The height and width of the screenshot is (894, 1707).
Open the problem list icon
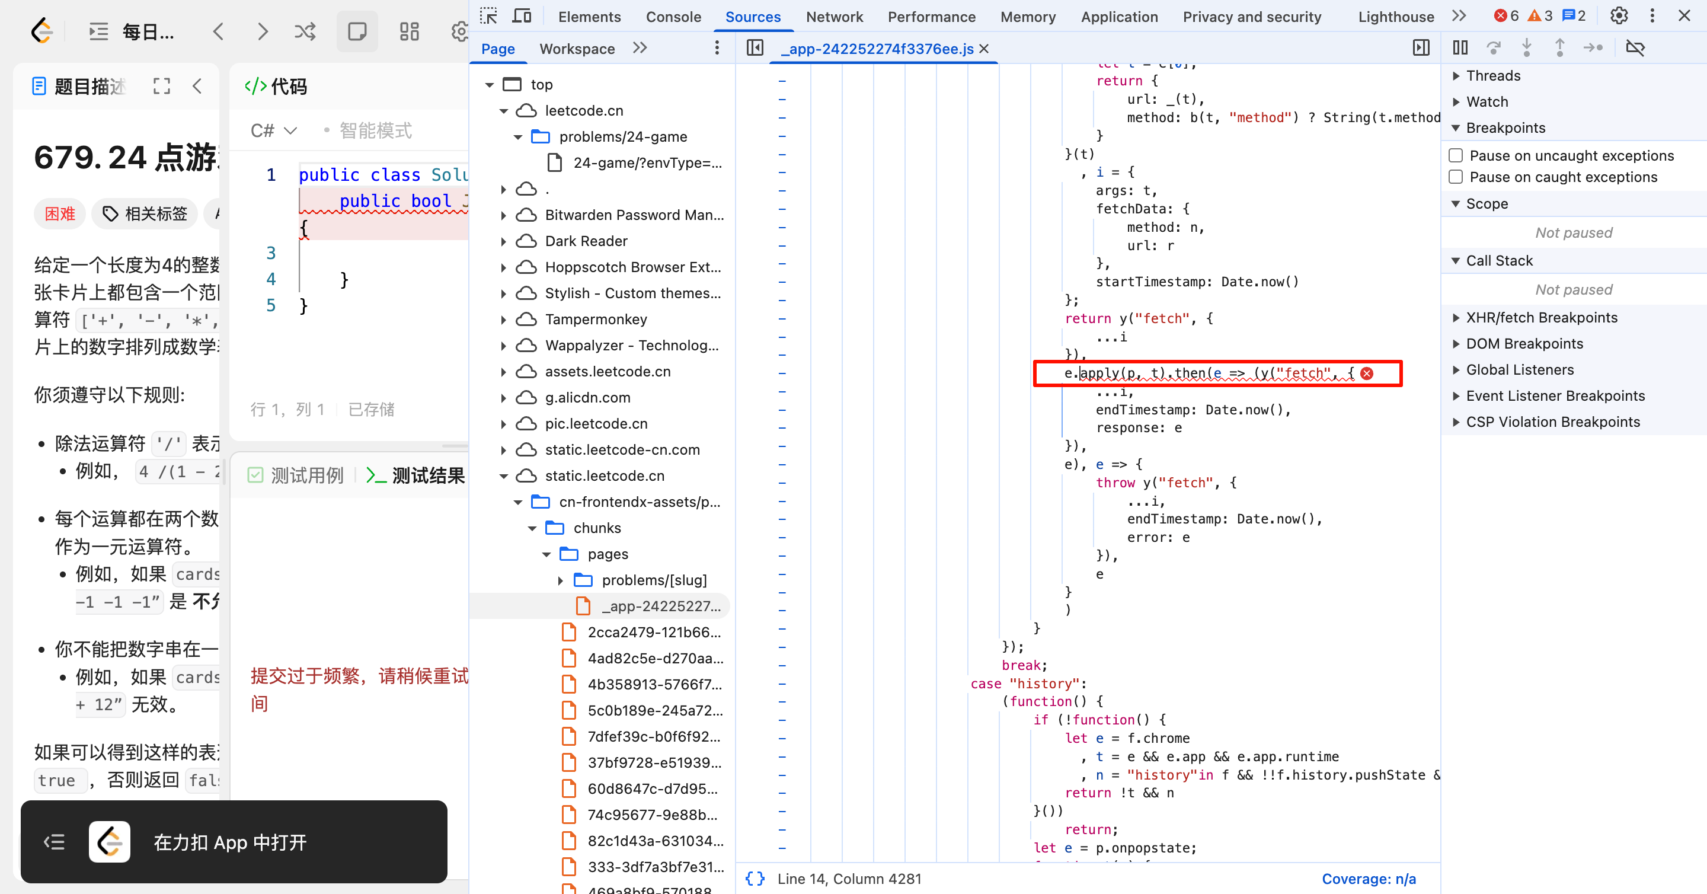tap(99, 31)
